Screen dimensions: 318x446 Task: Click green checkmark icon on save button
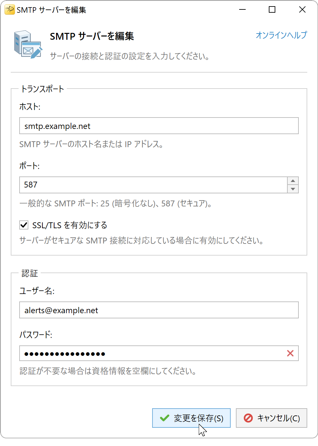[x=165, y=418]
